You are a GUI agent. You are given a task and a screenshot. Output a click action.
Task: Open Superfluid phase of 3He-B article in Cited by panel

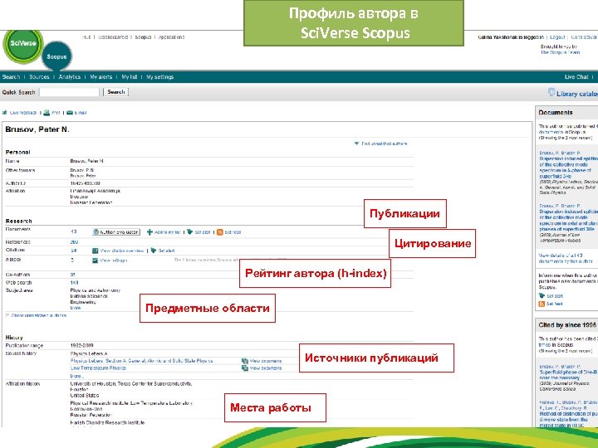click(568, 375)
